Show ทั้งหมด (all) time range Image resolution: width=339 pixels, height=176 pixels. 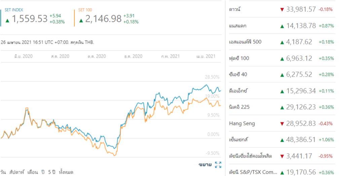coord(66,172)
